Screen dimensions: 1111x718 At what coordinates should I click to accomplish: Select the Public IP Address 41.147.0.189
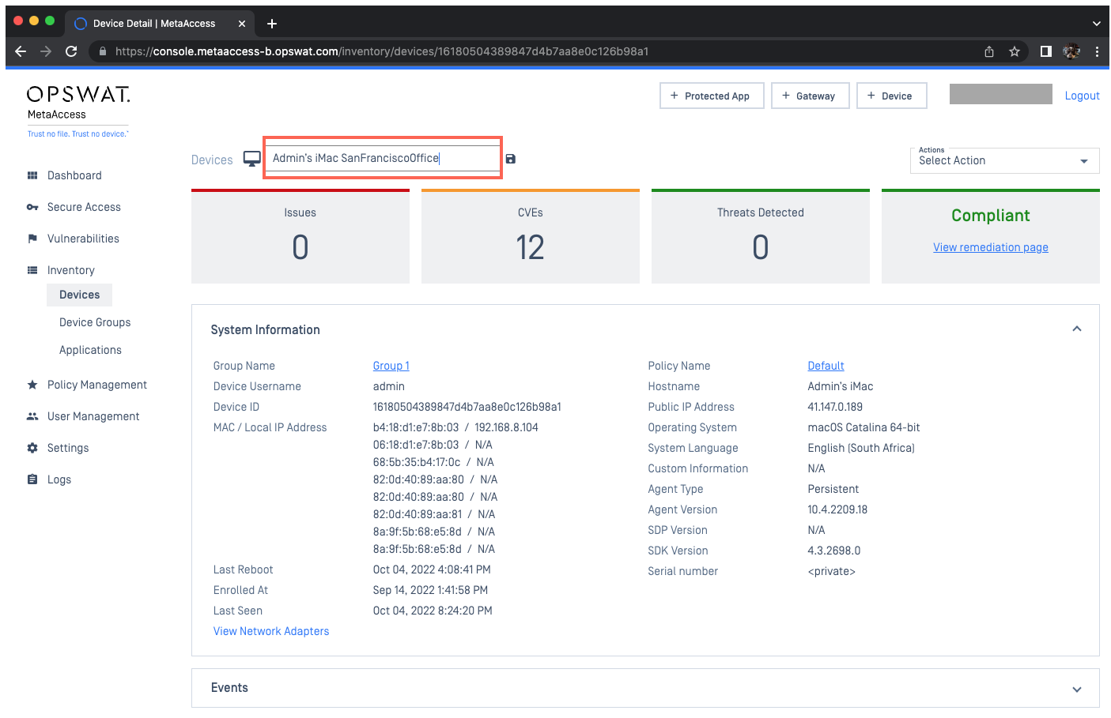pyautogui.click(x=835, y=407)
